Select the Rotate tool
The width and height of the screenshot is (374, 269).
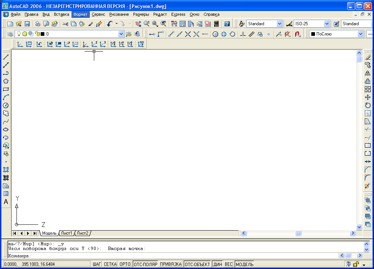[368, 105]
